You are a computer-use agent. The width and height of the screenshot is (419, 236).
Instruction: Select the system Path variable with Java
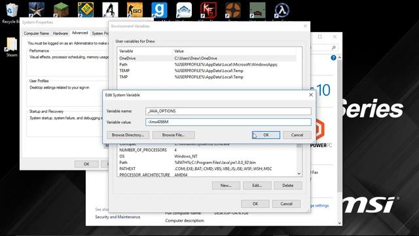[207, 163]
